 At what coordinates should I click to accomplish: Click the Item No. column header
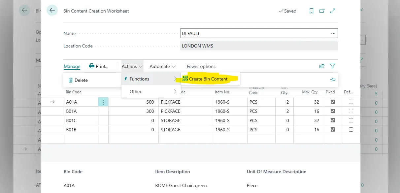point(222,92)
